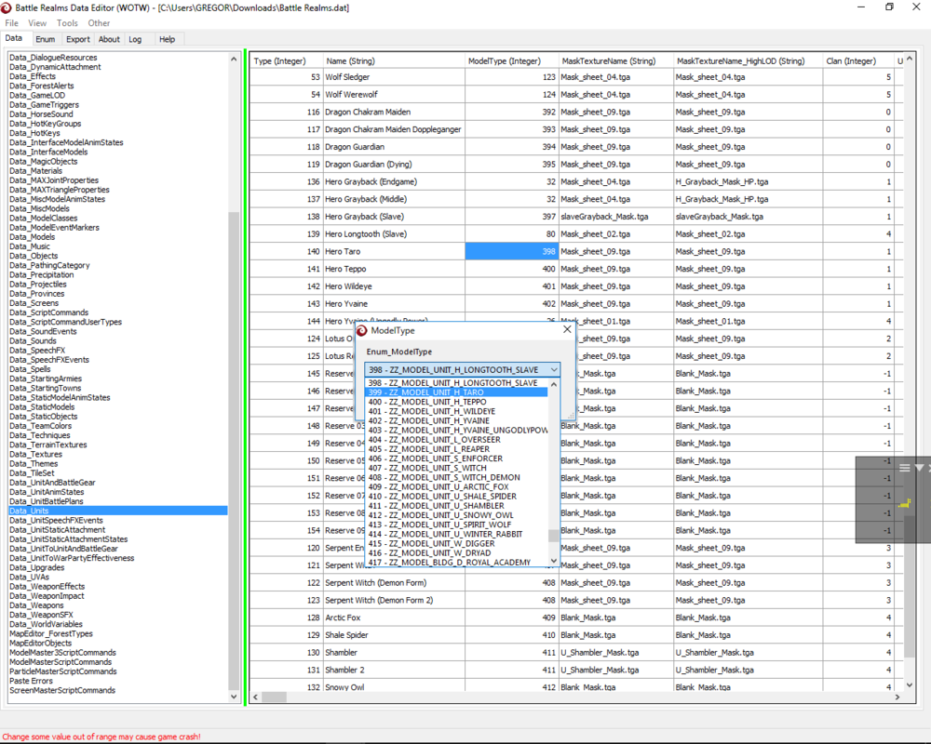The height and width of the screenshot is (744, 931).
Task: Click the Hero Taro name cell
Action: tap(393, 251)
